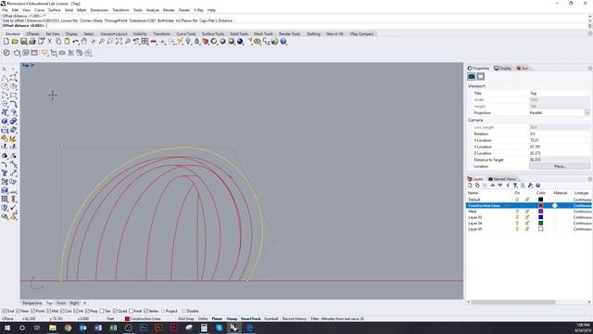Click the Save icon in the toolbar

pos(23,42)
